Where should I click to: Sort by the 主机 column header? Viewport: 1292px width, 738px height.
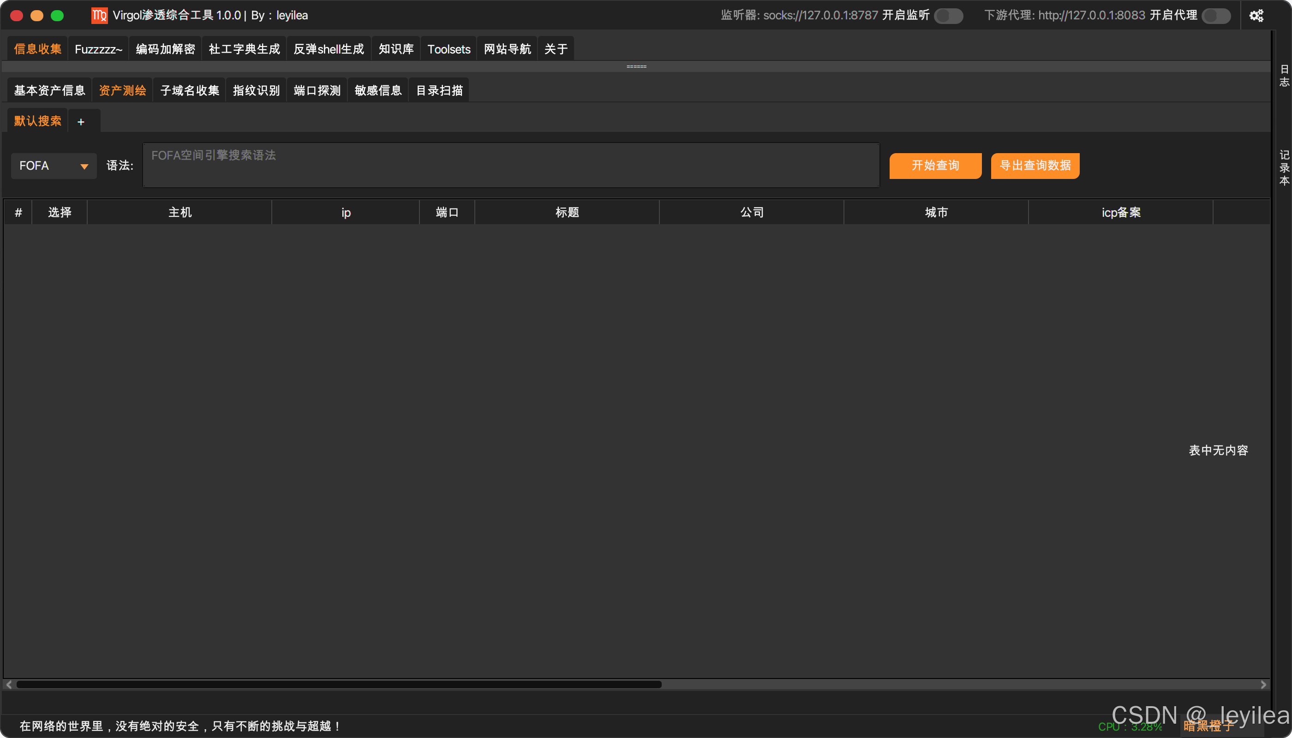(179, 212)
